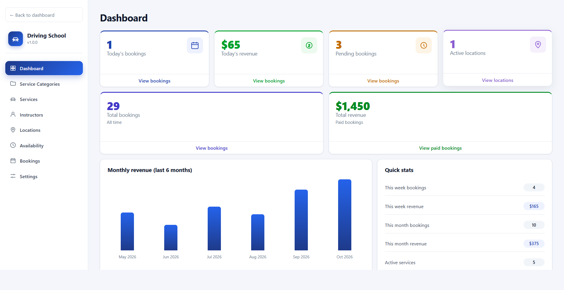Click the Sep 2026 revenue bar

point(301,220)
